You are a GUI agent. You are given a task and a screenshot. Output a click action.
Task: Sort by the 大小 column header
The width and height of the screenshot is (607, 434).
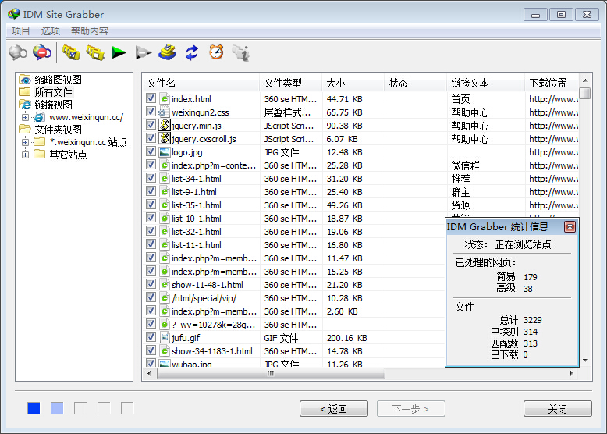tap(353, 83)
